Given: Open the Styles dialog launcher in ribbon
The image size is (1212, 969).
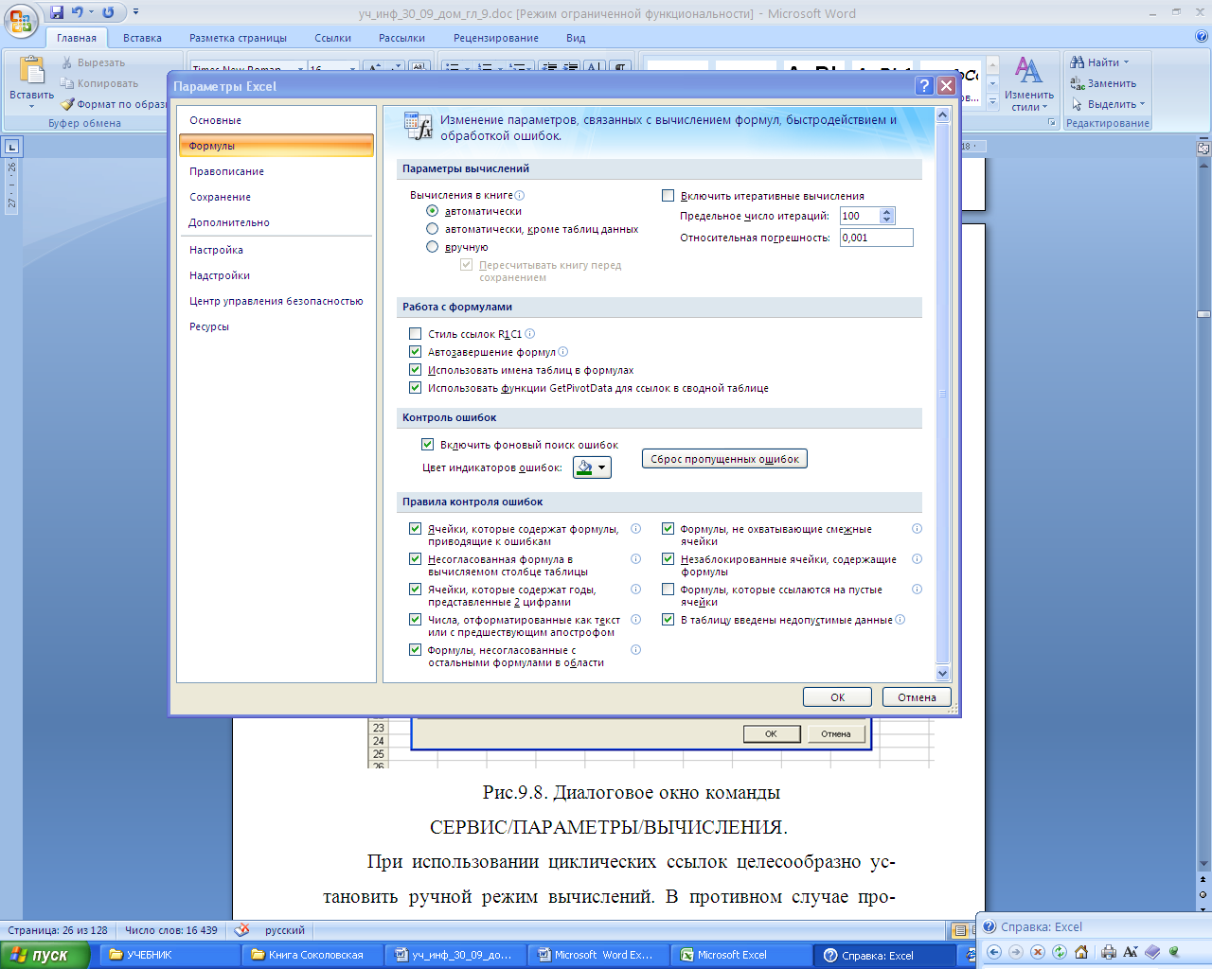Looking at the screenshot, I should tap(1052, 123).
